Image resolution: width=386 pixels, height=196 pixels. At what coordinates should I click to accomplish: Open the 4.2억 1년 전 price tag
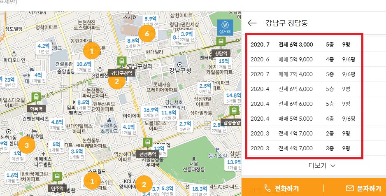tap(43, 48)
